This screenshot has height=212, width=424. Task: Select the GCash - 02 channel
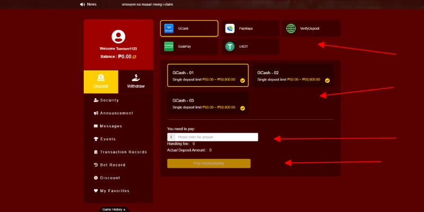click(x=293, y=75)
